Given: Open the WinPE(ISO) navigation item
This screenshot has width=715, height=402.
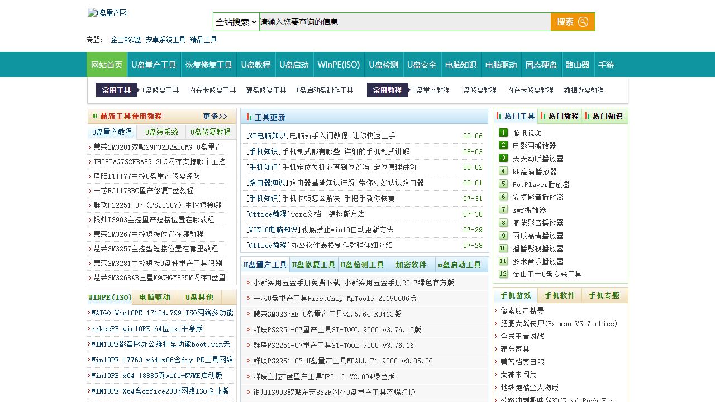Looking at the screenshot, I should [339, 65].
